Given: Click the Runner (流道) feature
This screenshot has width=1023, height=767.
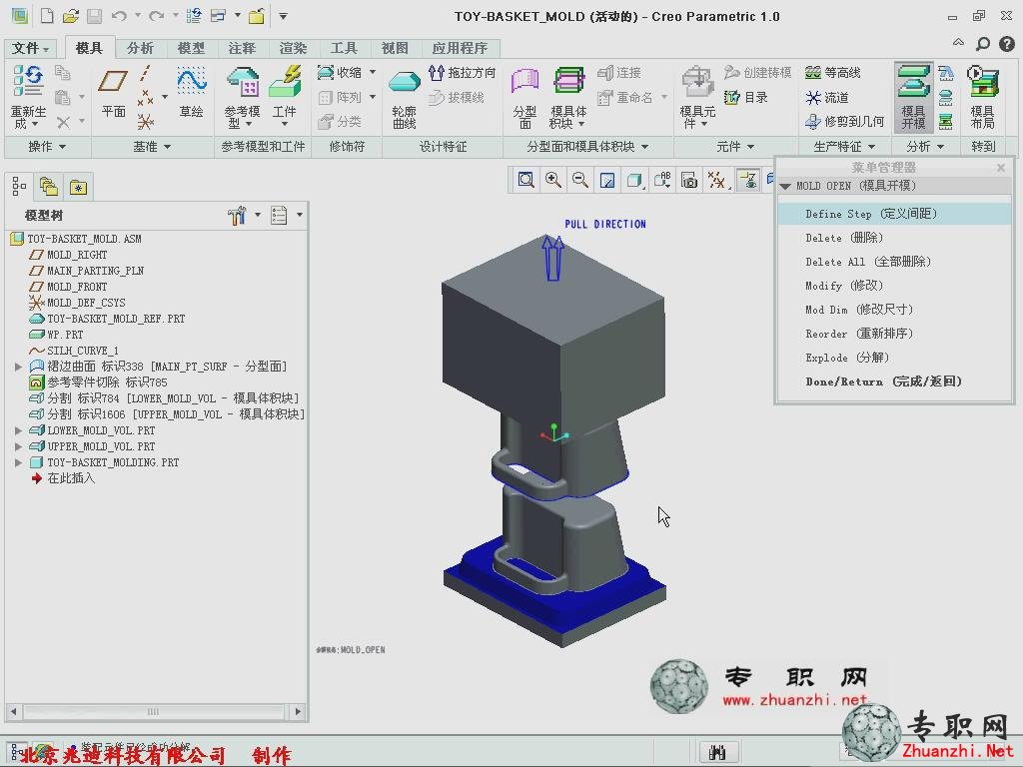Looking at the screenshot, I should pyautogui.click(x=826, y=97).
